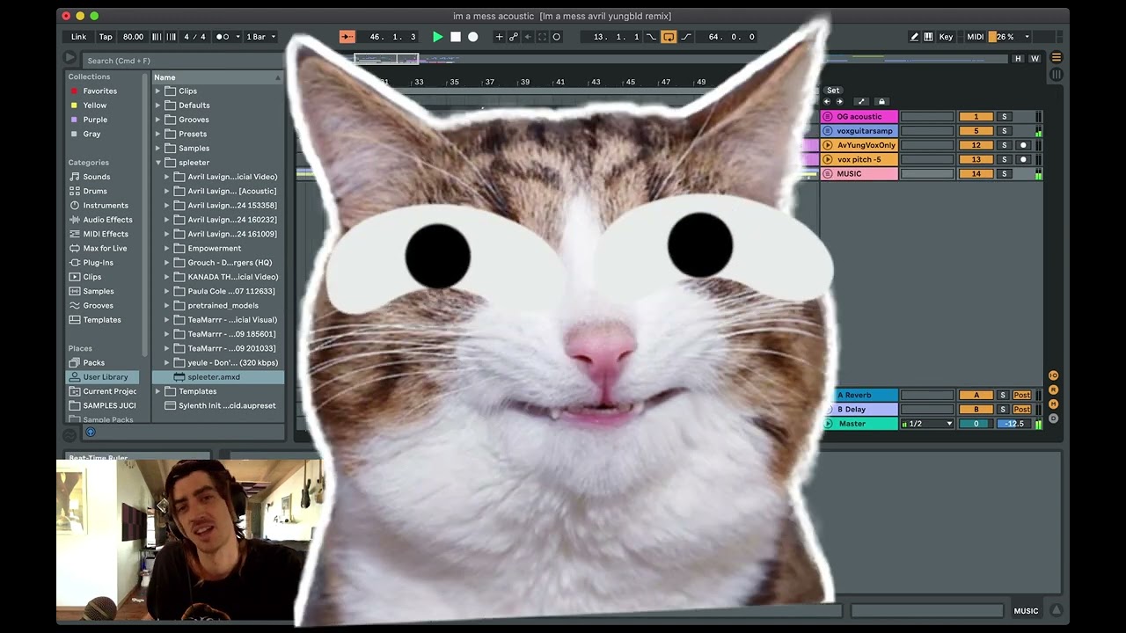This screenshot has height=633, width=1126.
Task: Click the Tap tempo button
Action: click(106, 37)
